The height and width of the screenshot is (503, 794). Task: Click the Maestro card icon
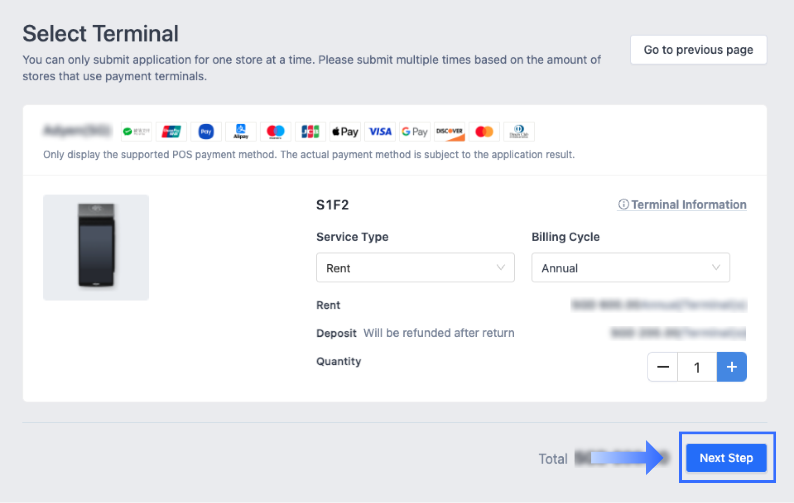click(x=276, y=132)
